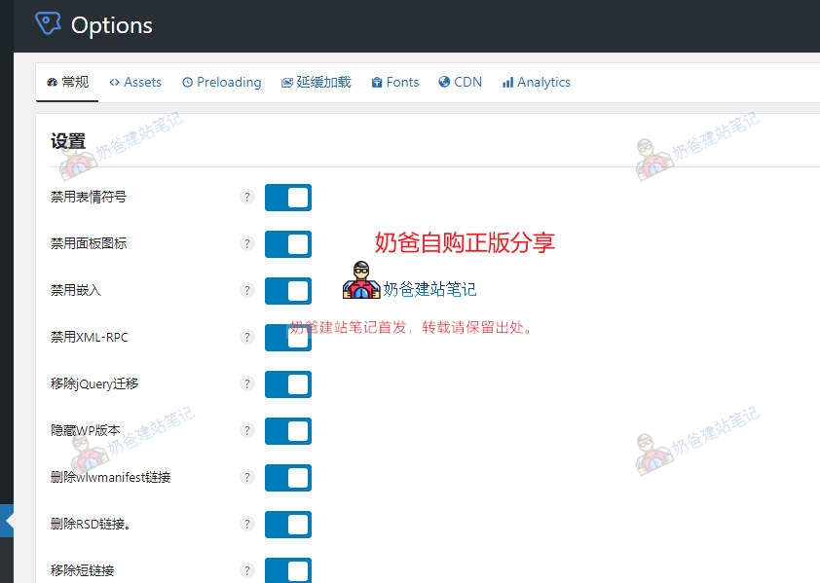Click help icon next to 移除jQuery迁移
This screenshot has height=583, width=820.
click(247, 383)
